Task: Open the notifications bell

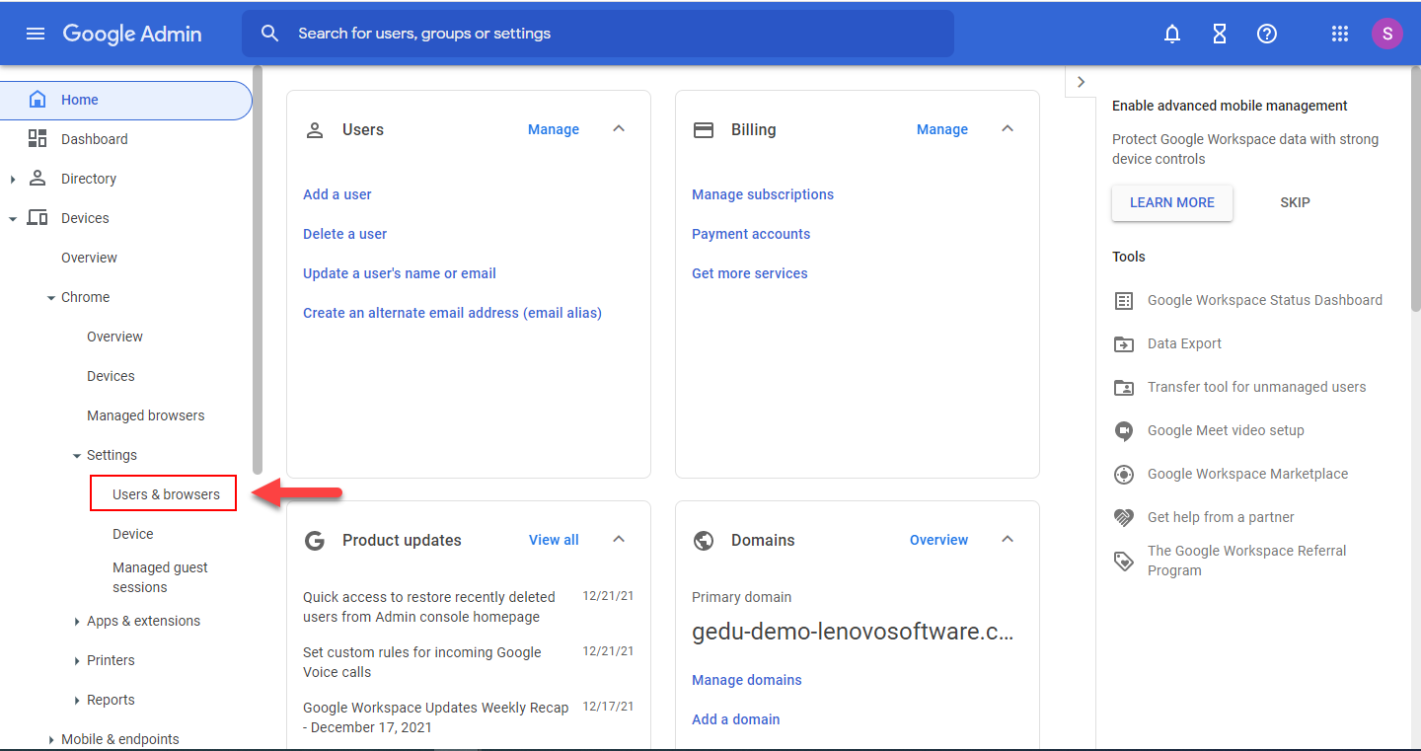Action: point(1172,34)
